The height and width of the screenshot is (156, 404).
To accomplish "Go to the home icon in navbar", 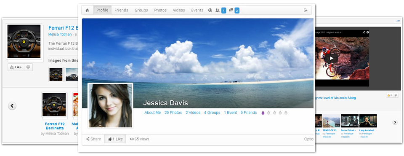I will [x=87, y=11].
